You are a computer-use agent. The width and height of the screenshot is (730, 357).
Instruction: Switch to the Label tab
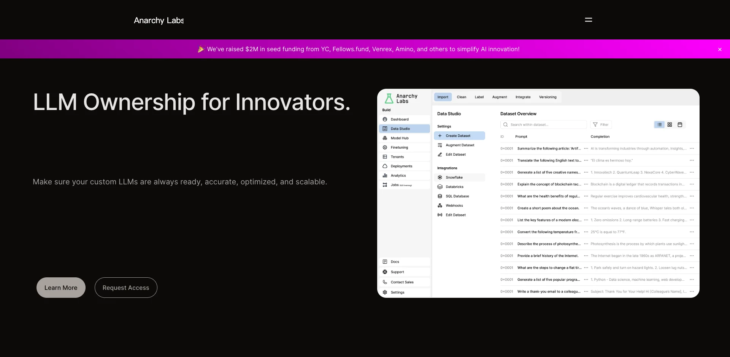pyautogui.click(x=479, y=97)
